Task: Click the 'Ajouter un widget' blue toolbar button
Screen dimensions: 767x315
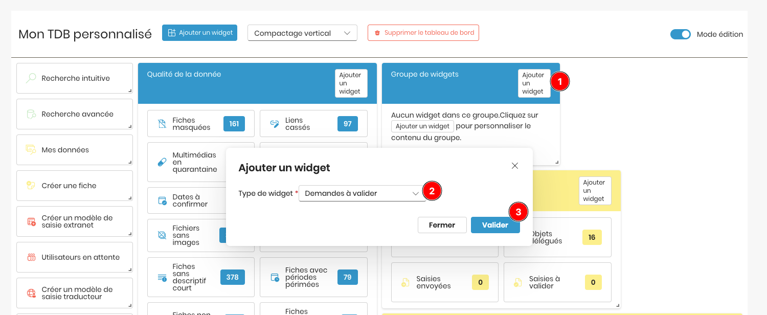Action: (x=199, y=33)
